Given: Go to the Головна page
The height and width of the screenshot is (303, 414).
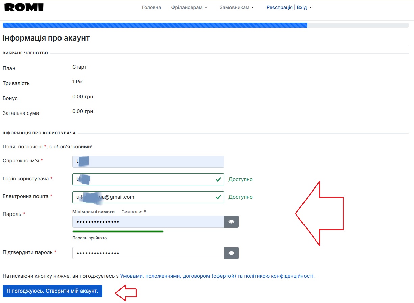Looking at the screenshot, I should click(151, 7).
